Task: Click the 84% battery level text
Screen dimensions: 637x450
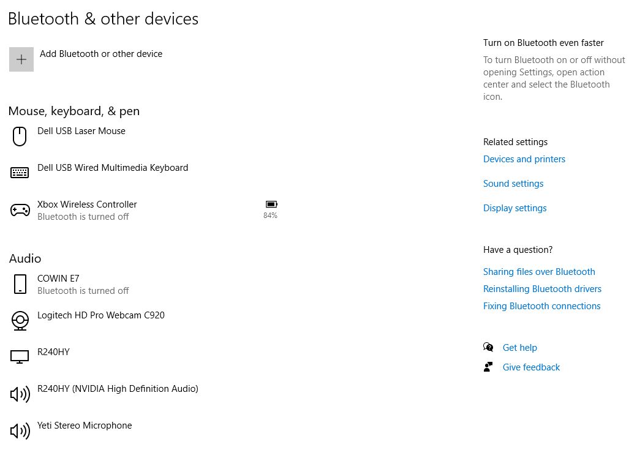Action: pos(270,216)
